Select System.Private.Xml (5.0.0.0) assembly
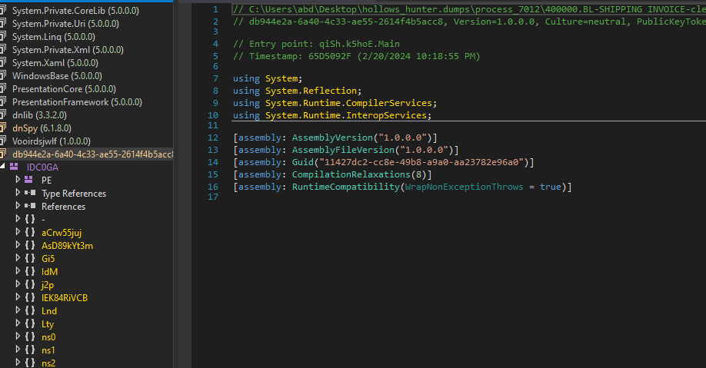 click(68, 49)
